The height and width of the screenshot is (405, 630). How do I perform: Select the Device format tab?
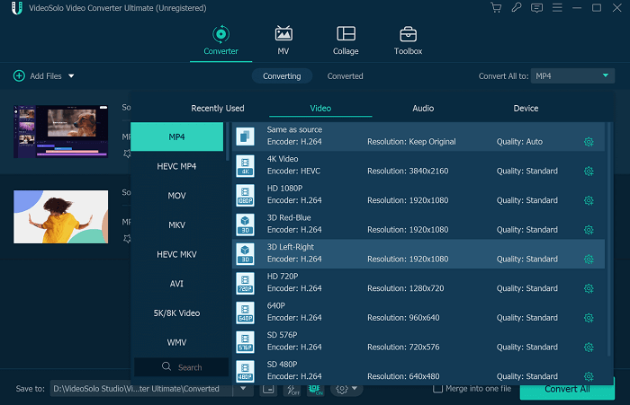pos(526,109)
